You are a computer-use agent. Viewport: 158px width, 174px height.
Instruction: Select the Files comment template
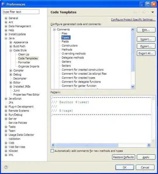coord(64,34)
